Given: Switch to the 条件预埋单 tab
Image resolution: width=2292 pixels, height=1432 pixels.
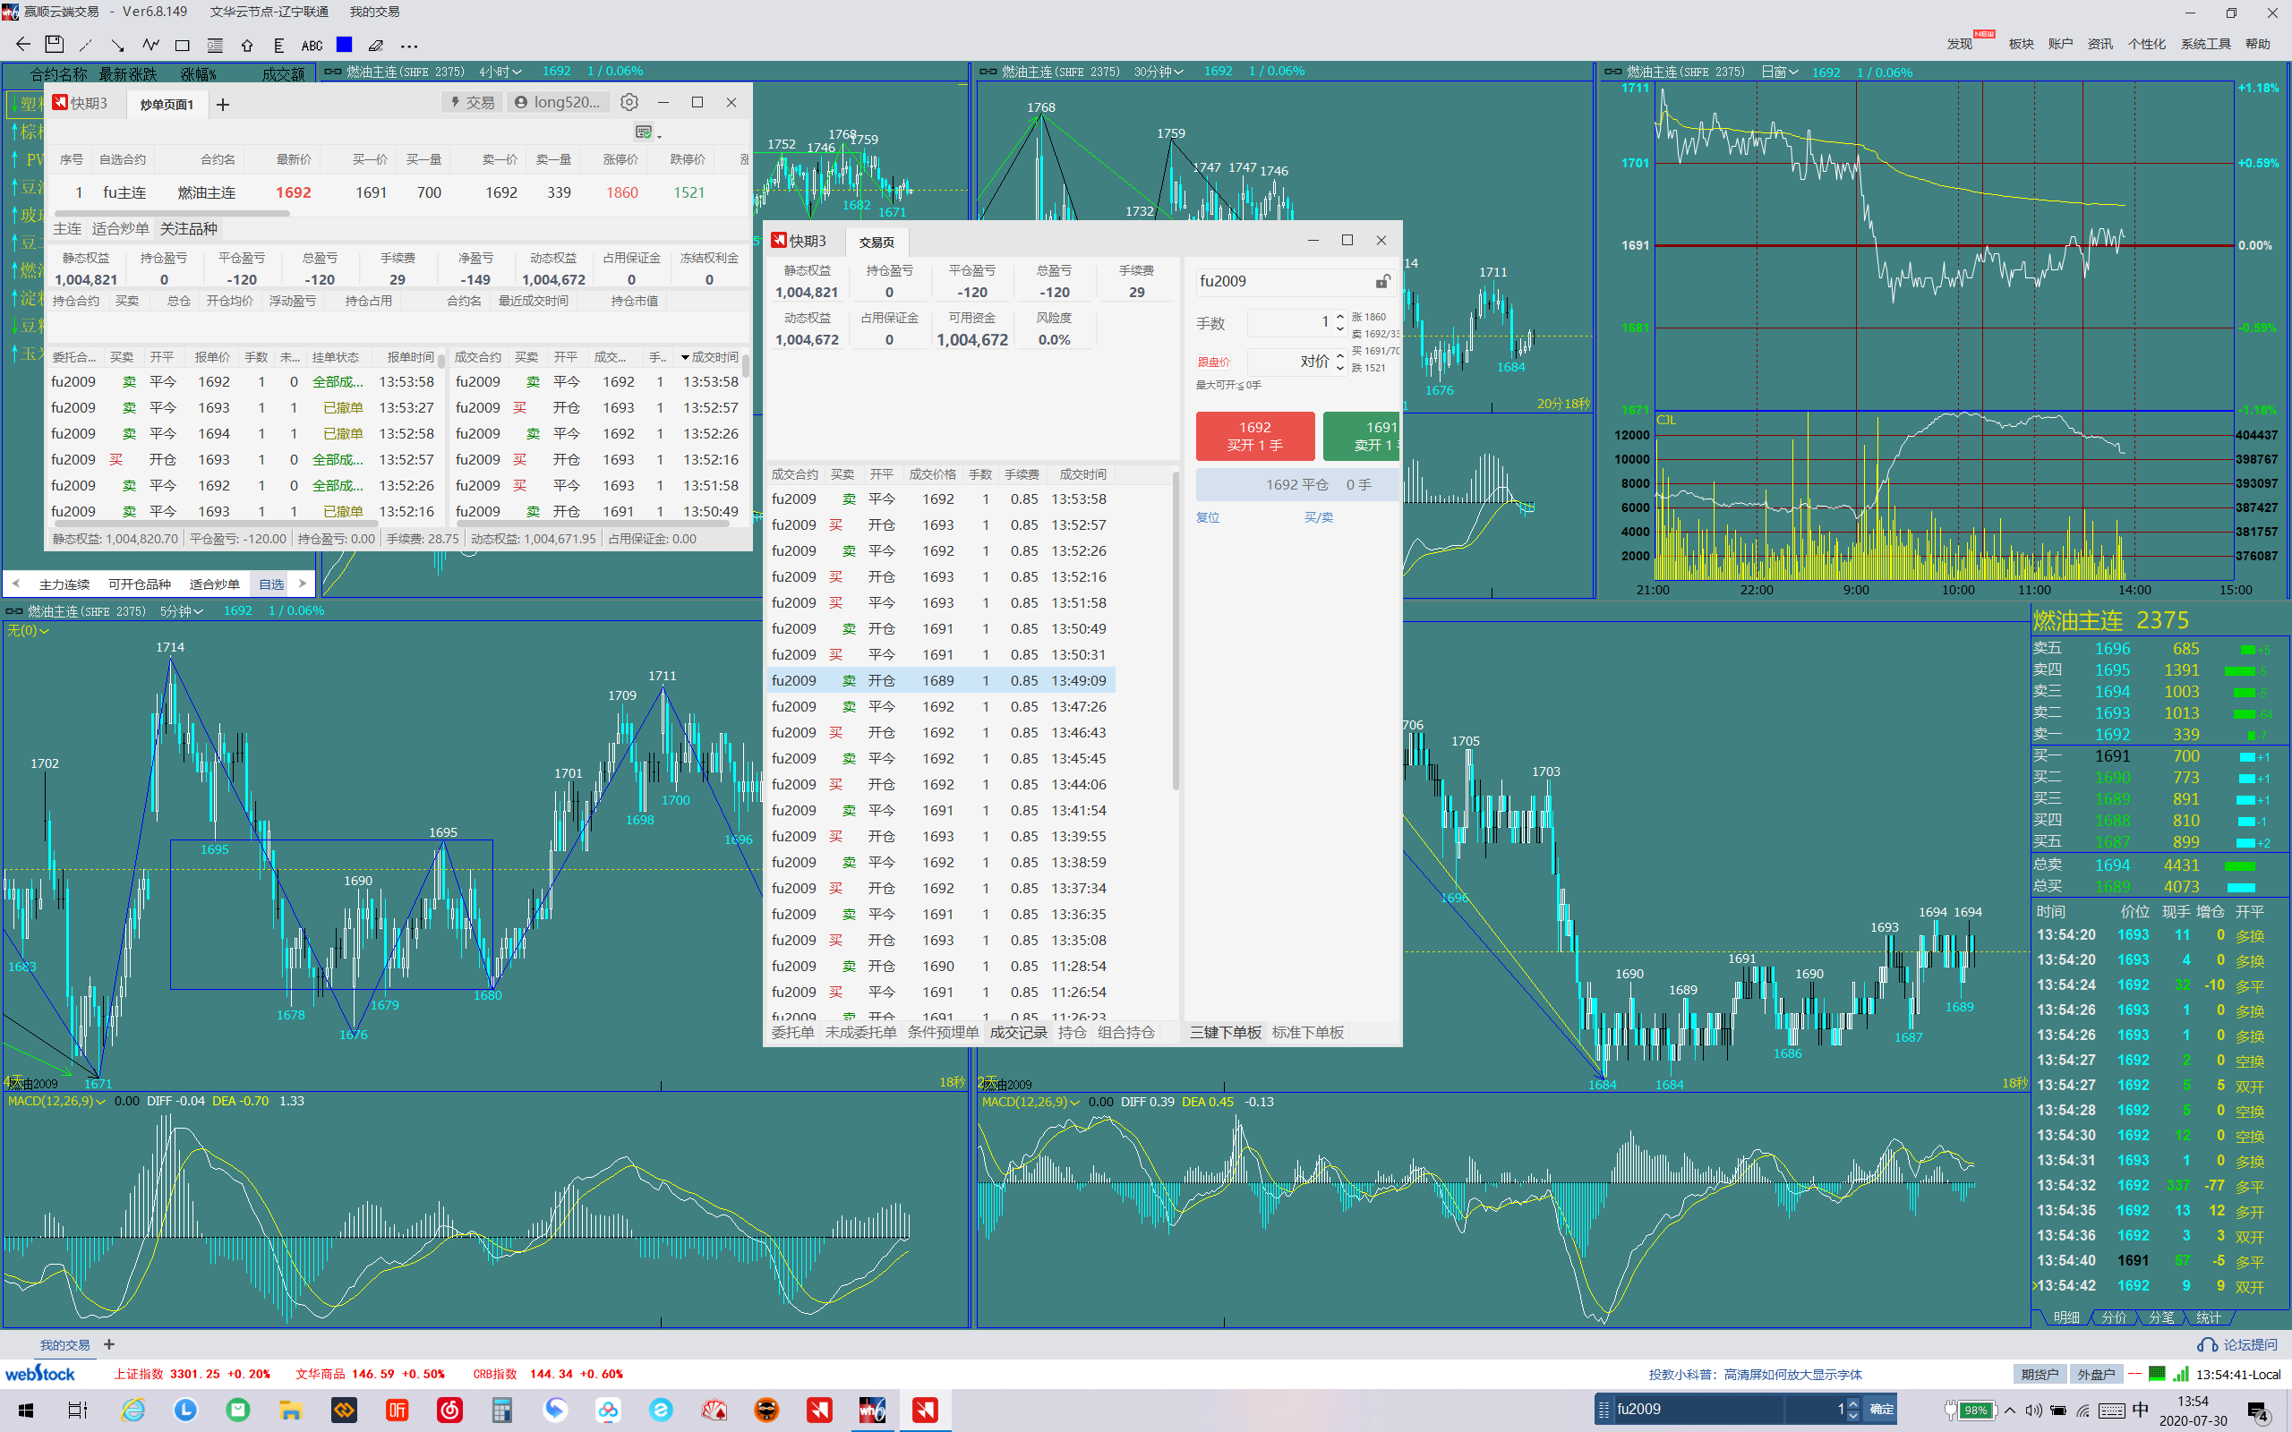Looking at the screenshot, I should tap(944, 1032).
